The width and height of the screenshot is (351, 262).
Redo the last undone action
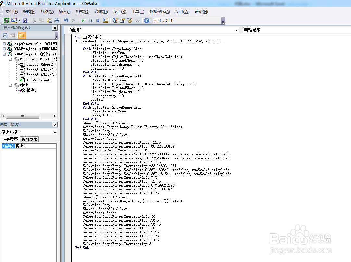point(73,20)
